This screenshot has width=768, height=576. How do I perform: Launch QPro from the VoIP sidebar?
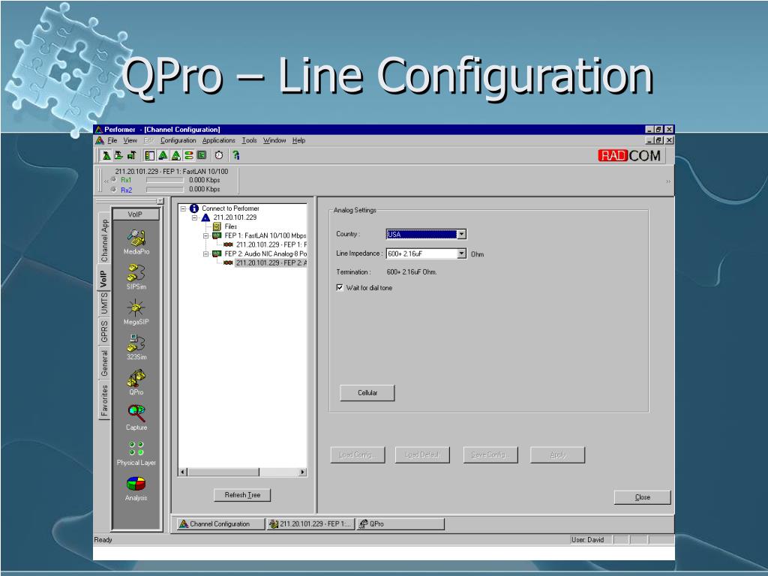[x=136, y=378]
